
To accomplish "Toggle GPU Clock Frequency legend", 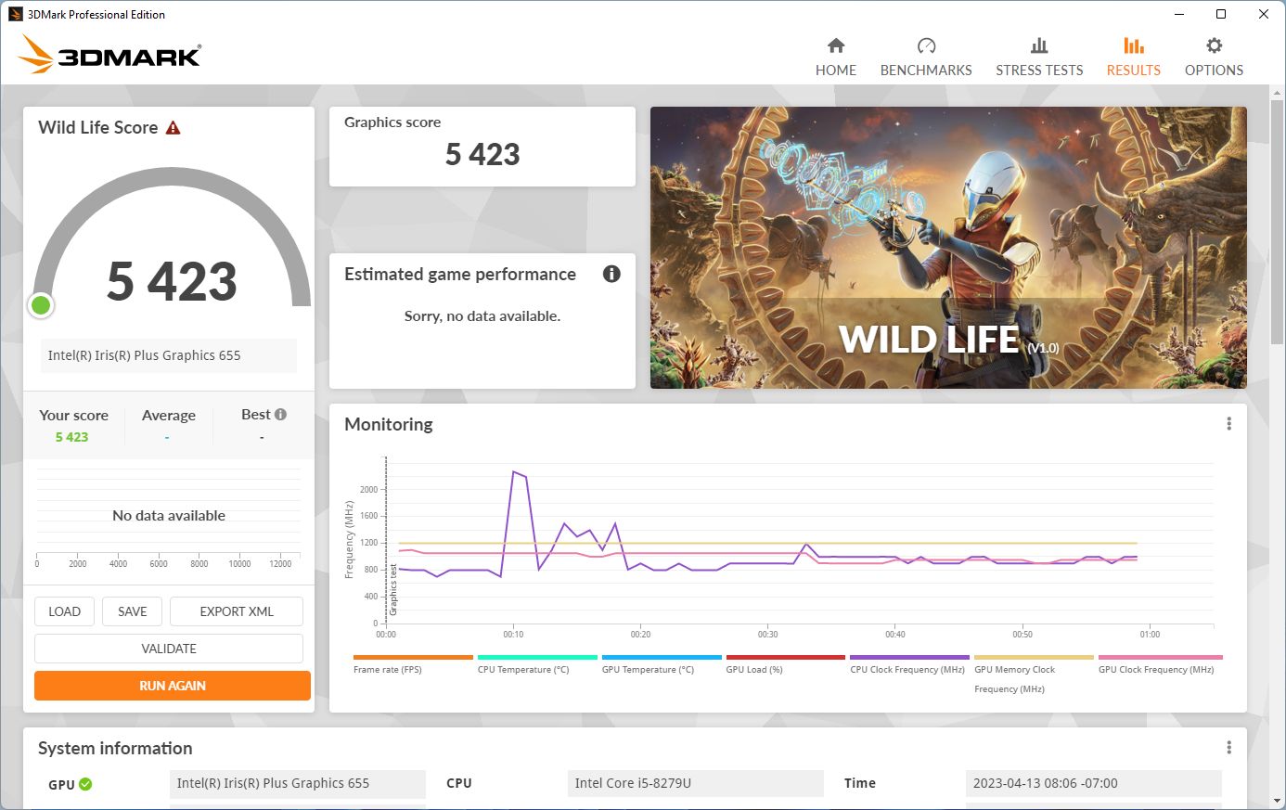I will pos(1160,664).
